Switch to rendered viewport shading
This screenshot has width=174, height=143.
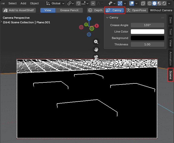click(x=164, y=3)
